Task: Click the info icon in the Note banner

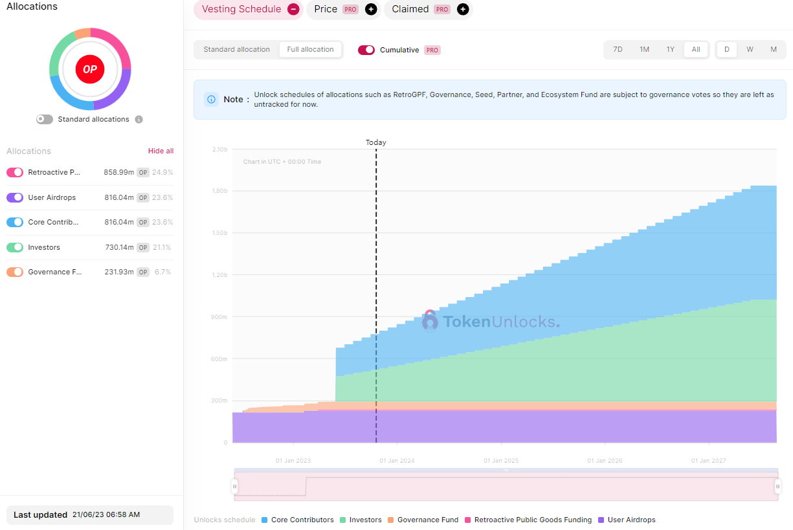Action: point(211,99)
